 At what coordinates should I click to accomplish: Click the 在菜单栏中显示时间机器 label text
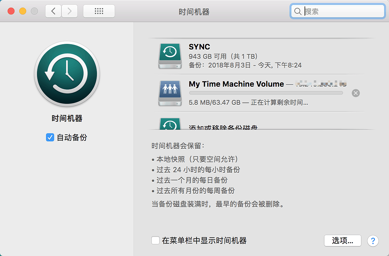point(204,241)
